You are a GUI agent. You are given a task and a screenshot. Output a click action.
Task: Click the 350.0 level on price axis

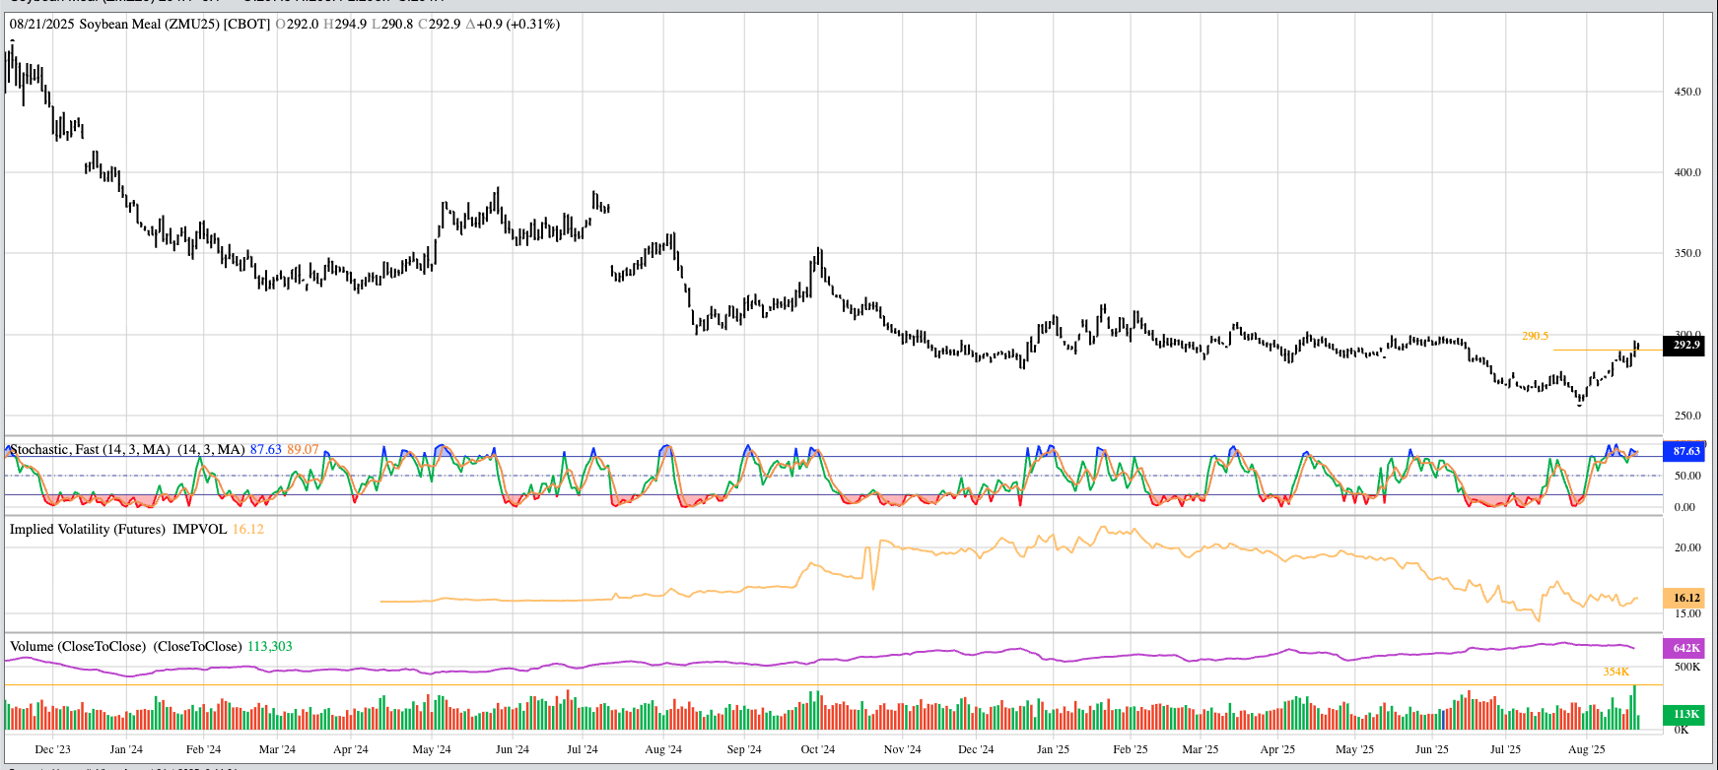tap(1687, 253)
